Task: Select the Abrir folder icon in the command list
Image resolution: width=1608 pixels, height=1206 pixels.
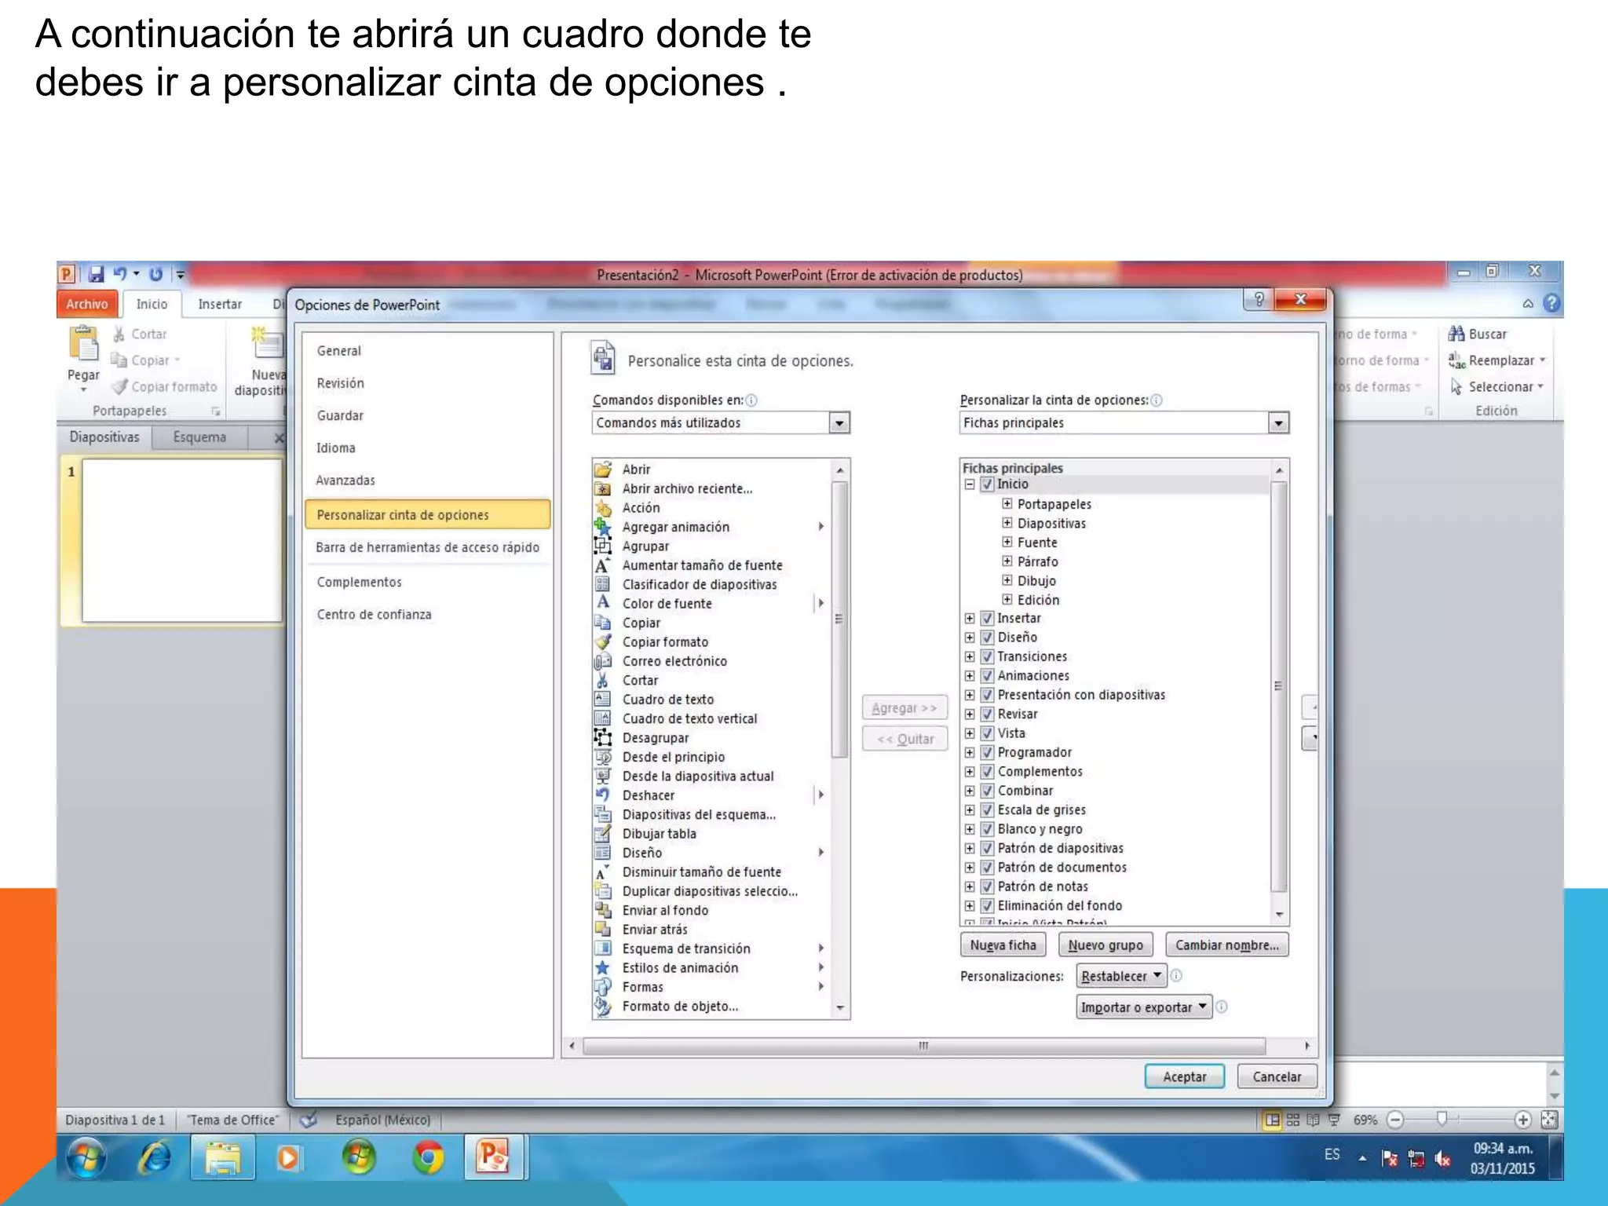Action: click(603, 470)
